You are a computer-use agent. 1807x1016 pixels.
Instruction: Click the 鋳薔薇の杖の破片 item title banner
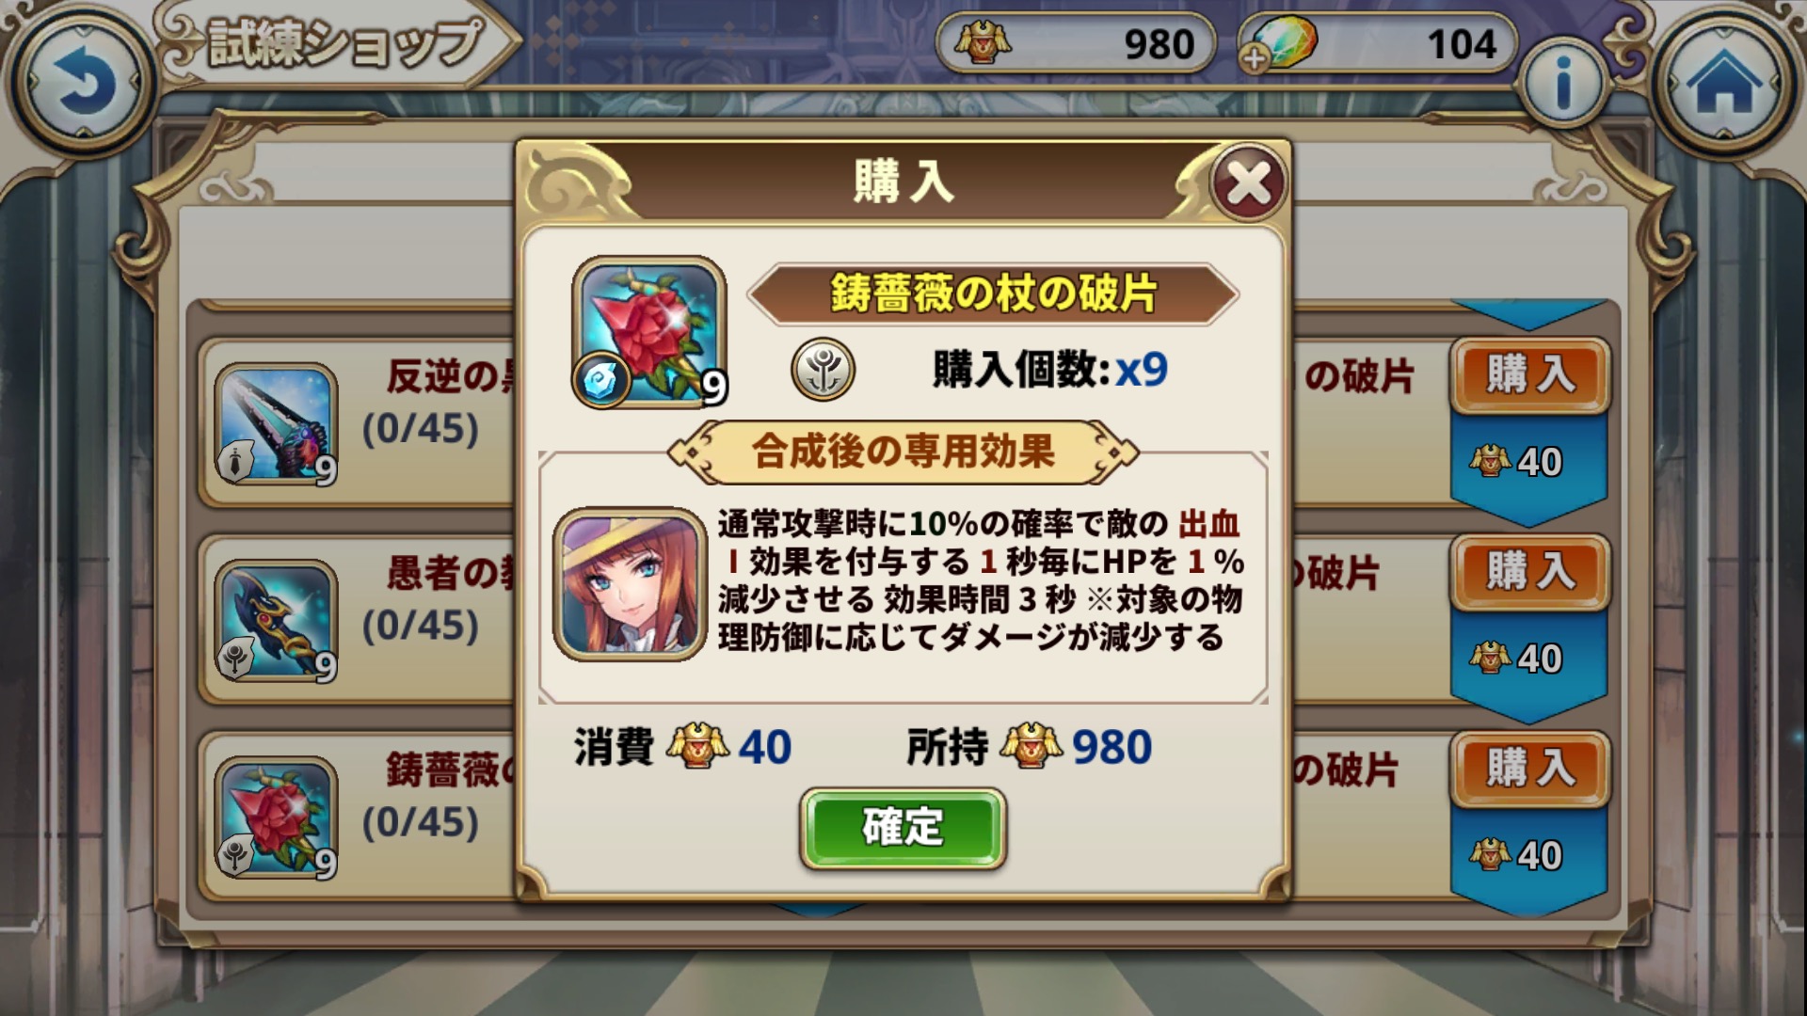pyautogui.click(x=993, y=294)
